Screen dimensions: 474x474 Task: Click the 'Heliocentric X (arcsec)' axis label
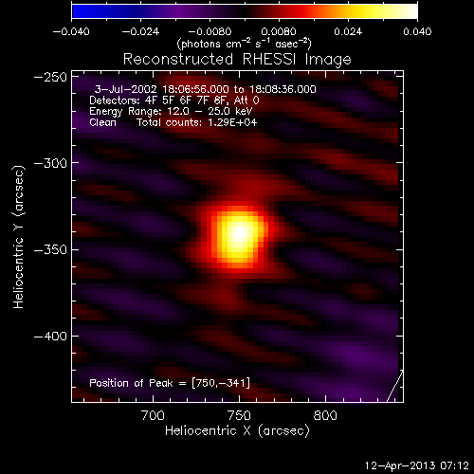click(237, 430)
